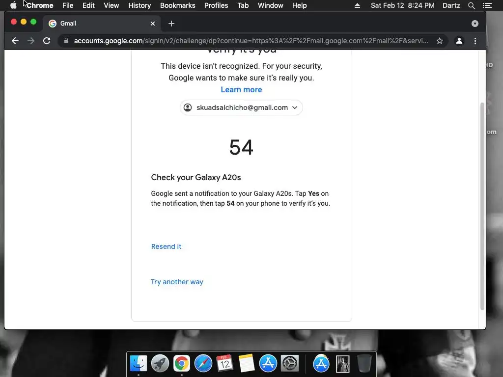Open the History menu

[140, 5]
